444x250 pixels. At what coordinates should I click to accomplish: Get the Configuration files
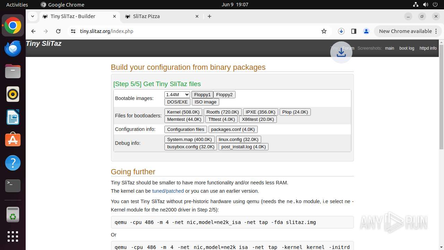(x=186, y=129)
